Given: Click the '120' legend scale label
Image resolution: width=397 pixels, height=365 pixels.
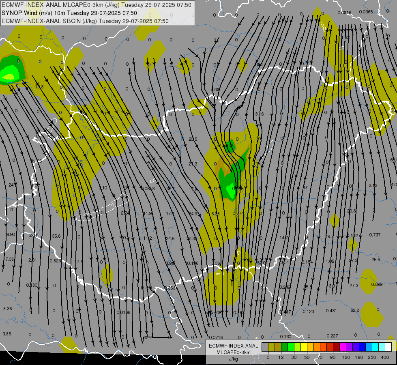Looking at the screenshot, I should click(346, 357).
